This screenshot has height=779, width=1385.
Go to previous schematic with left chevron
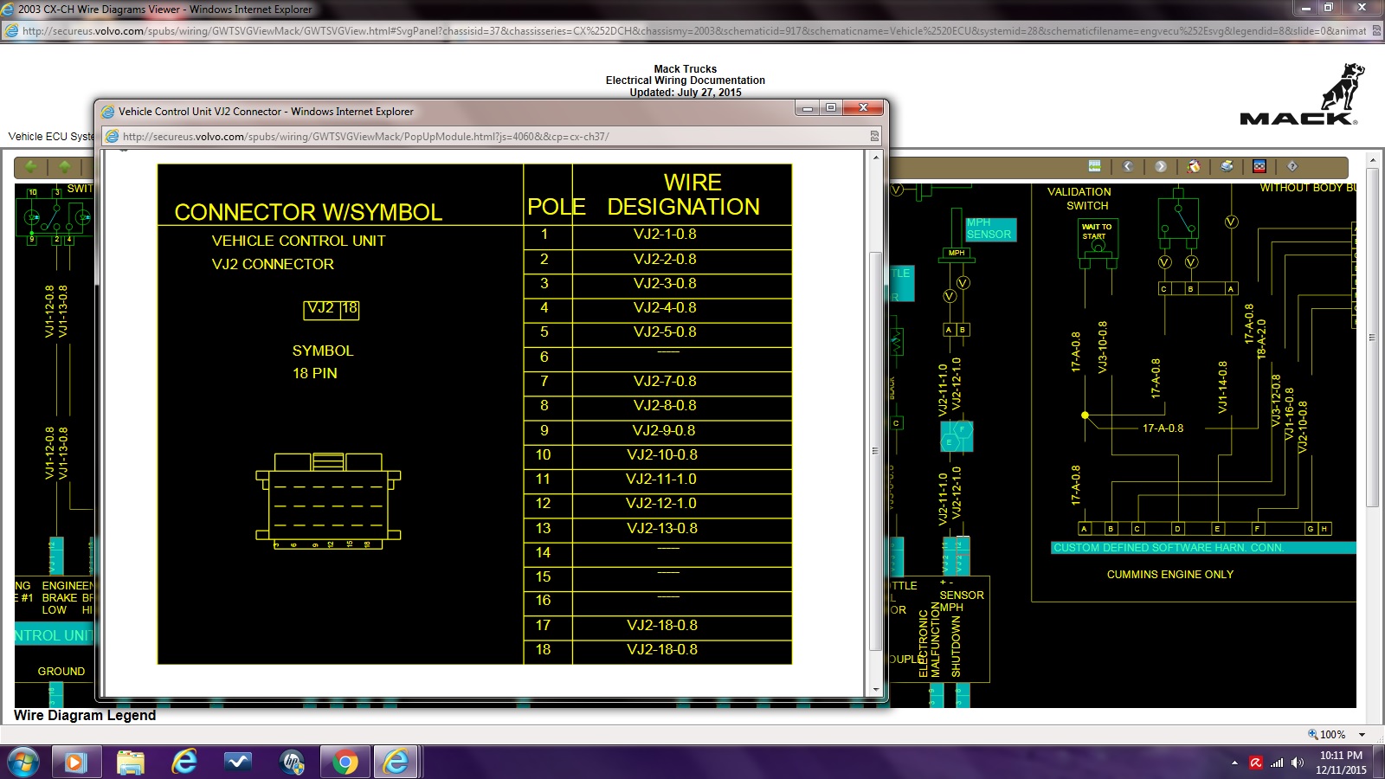point(1128,166)
